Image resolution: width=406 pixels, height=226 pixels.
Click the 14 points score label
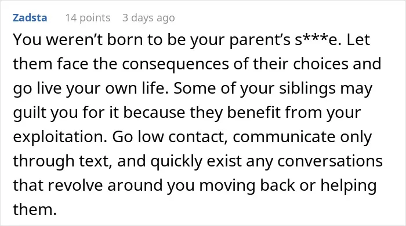click(x=88, y=18)
